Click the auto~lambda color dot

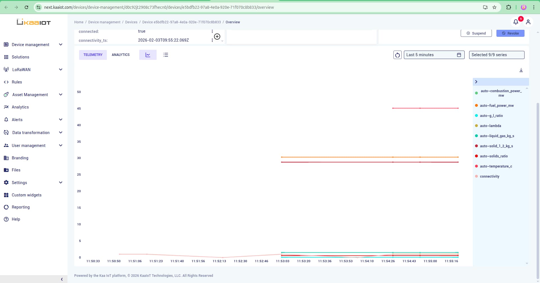point(476,126)
